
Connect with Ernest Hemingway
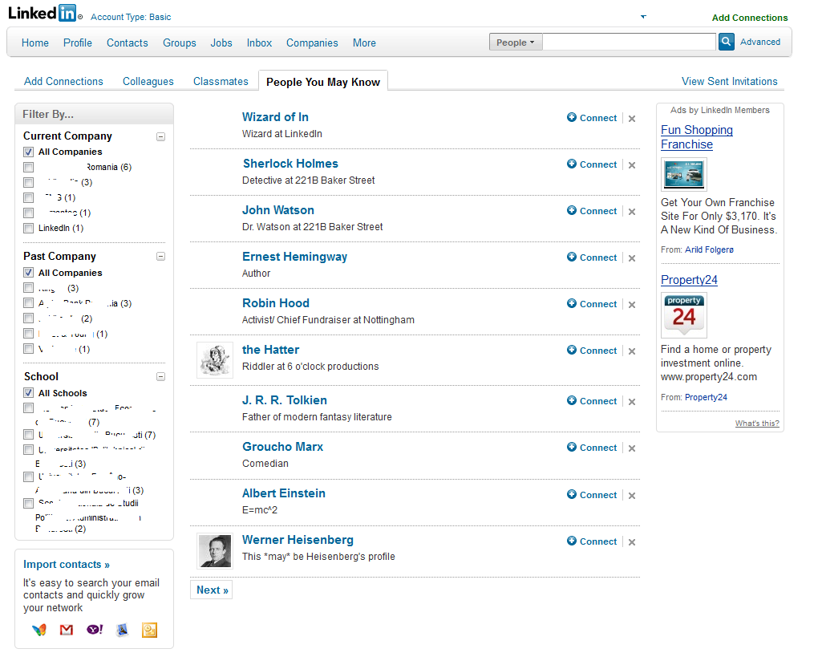(x=592, y=257)
